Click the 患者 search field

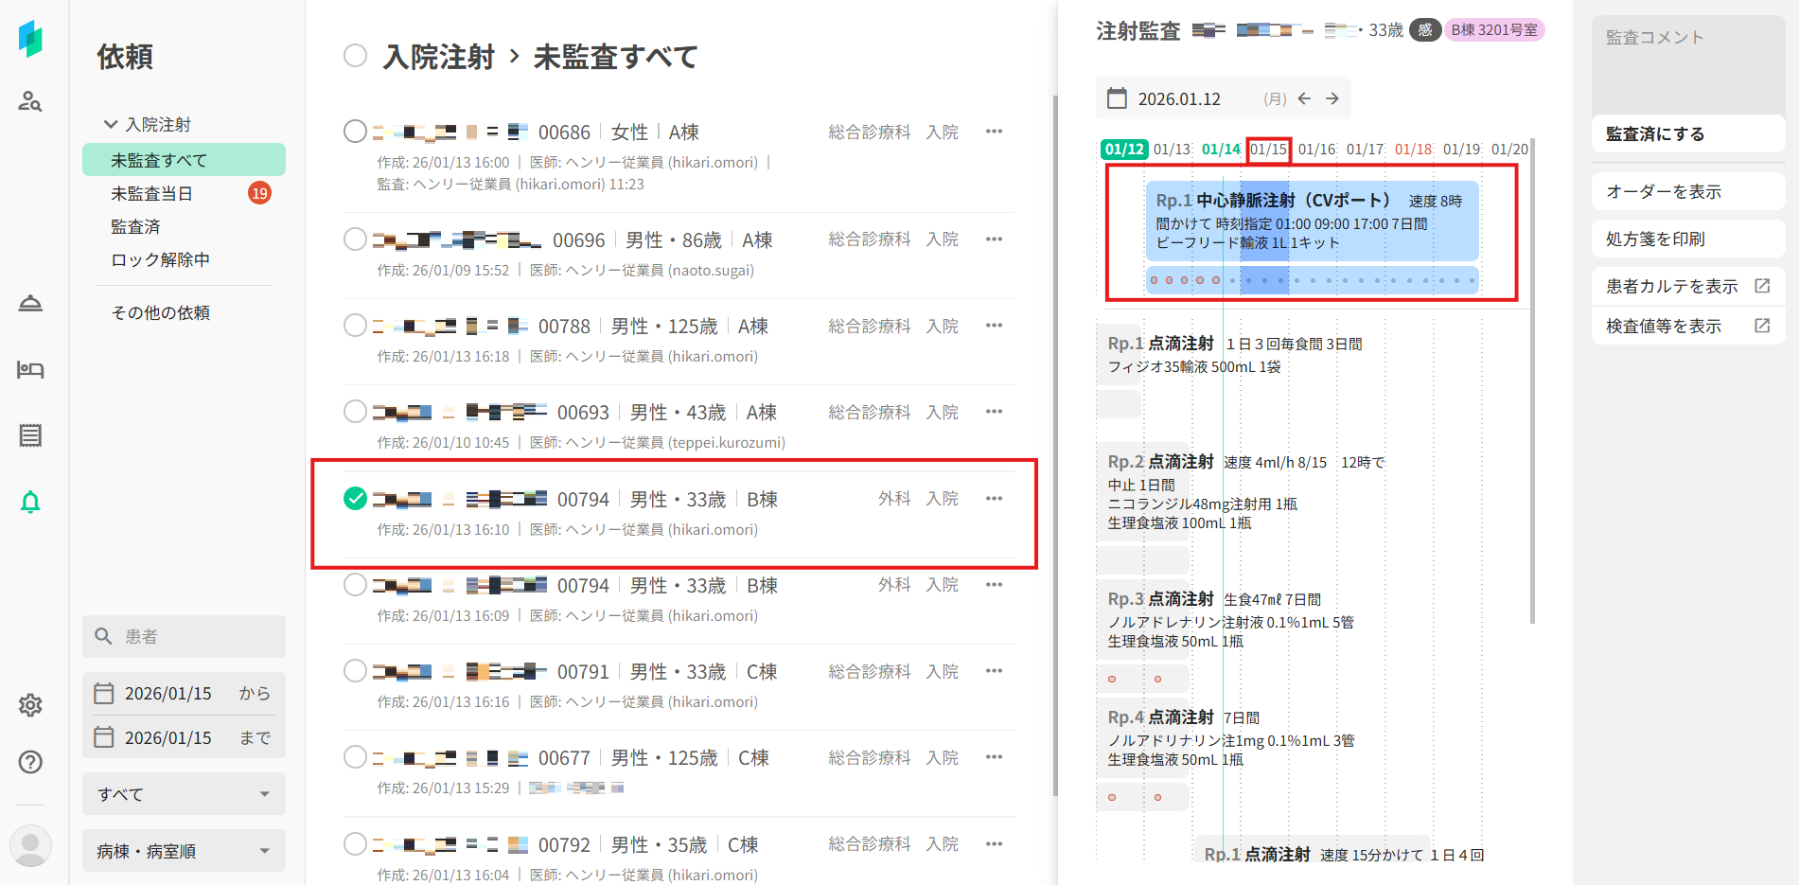tap(184, 636)
